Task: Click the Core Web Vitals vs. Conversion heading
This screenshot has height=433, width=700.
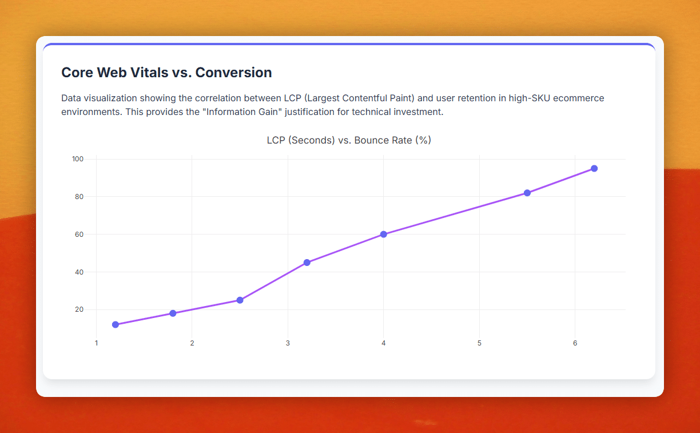Action: pos(166,73)
